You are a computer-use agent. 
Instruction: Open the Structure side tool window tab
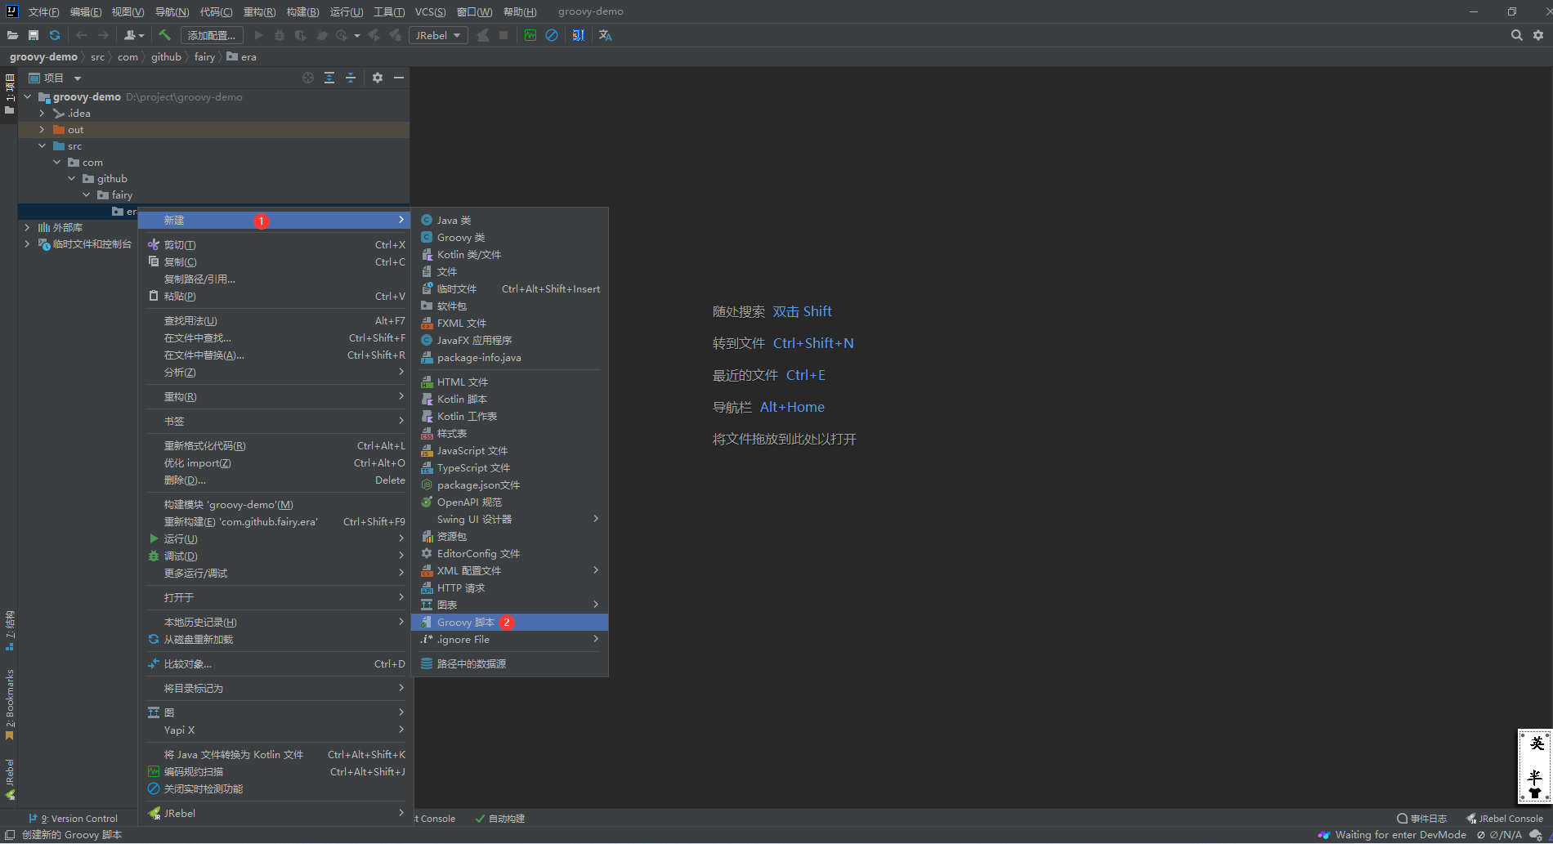coord(10,630)
